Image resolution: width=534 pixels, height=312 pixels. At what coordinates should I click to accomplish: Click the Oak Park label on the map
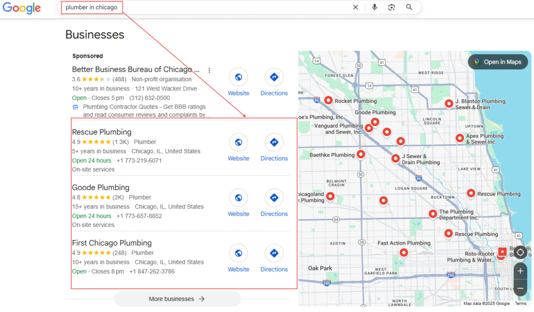320,268
